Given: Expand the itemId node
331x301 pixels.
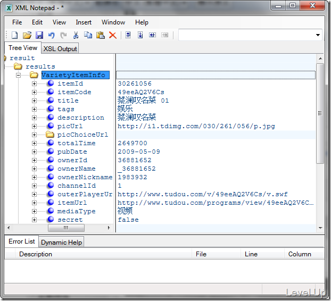Looking at the screenshot, I should (x=34, y=83).
